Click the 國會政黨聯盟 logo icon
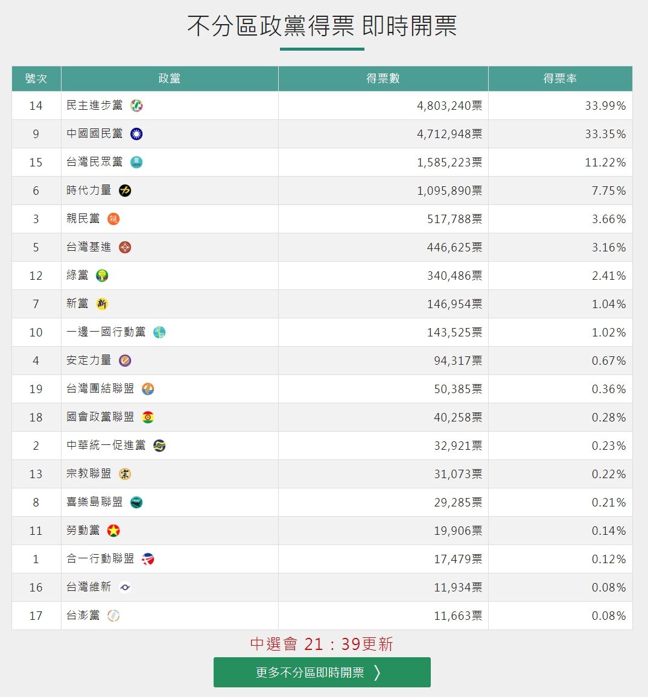This screenshot has height=697, width=648. click(148, 417)
